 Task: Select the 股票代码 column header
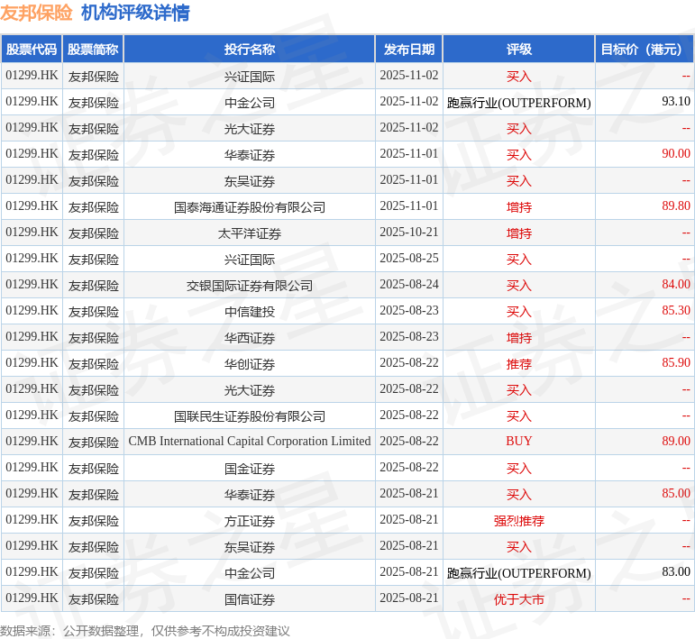(32, 50)
